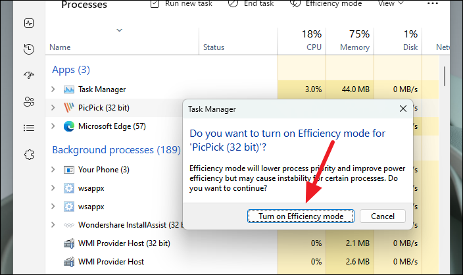
Task: Expand the PicPick (32 bit) row
Action: 53,108
